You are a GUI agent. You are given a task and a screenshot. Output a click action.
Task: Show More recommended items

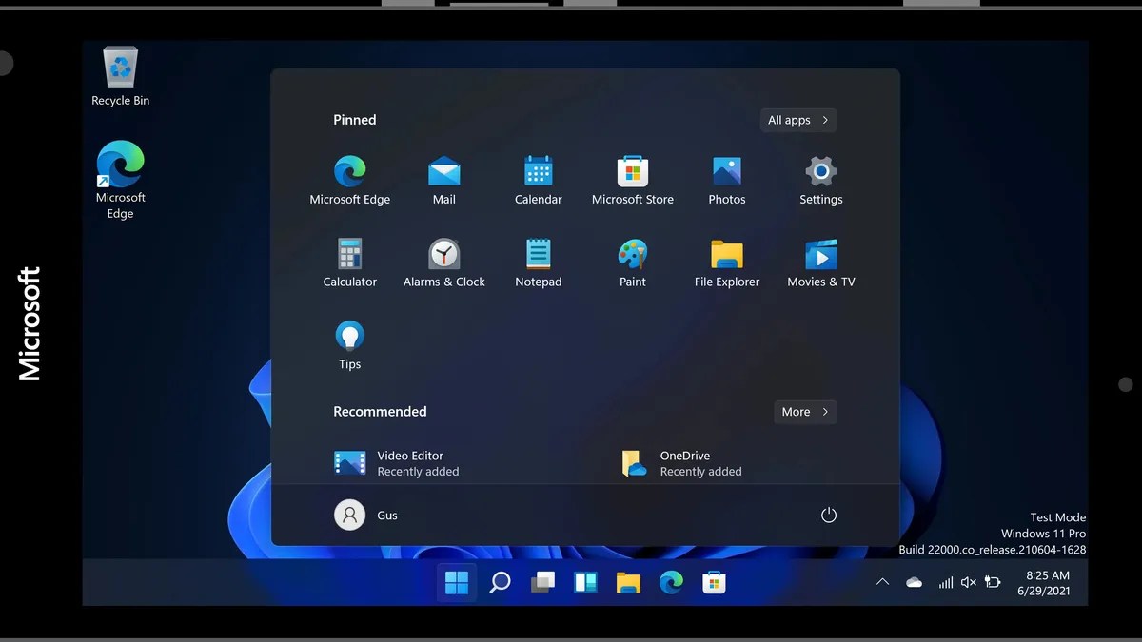tap(805, 412)
